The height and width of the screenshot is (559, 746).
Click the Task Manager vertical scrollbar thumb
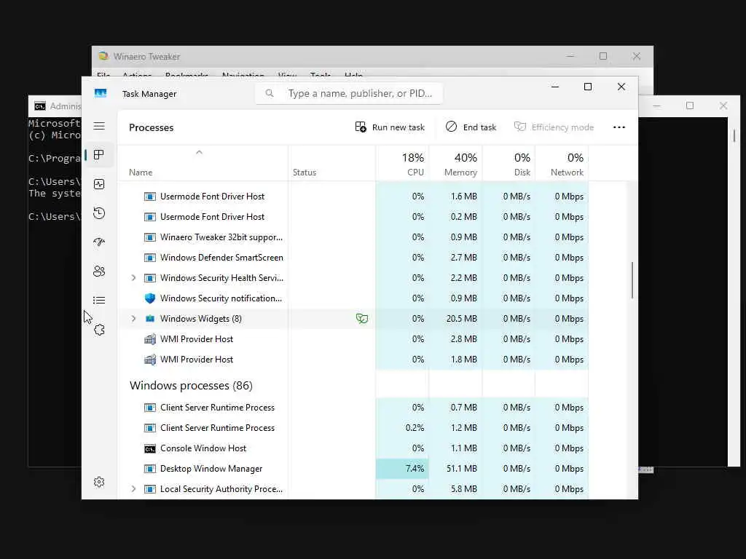pos(632,280)
